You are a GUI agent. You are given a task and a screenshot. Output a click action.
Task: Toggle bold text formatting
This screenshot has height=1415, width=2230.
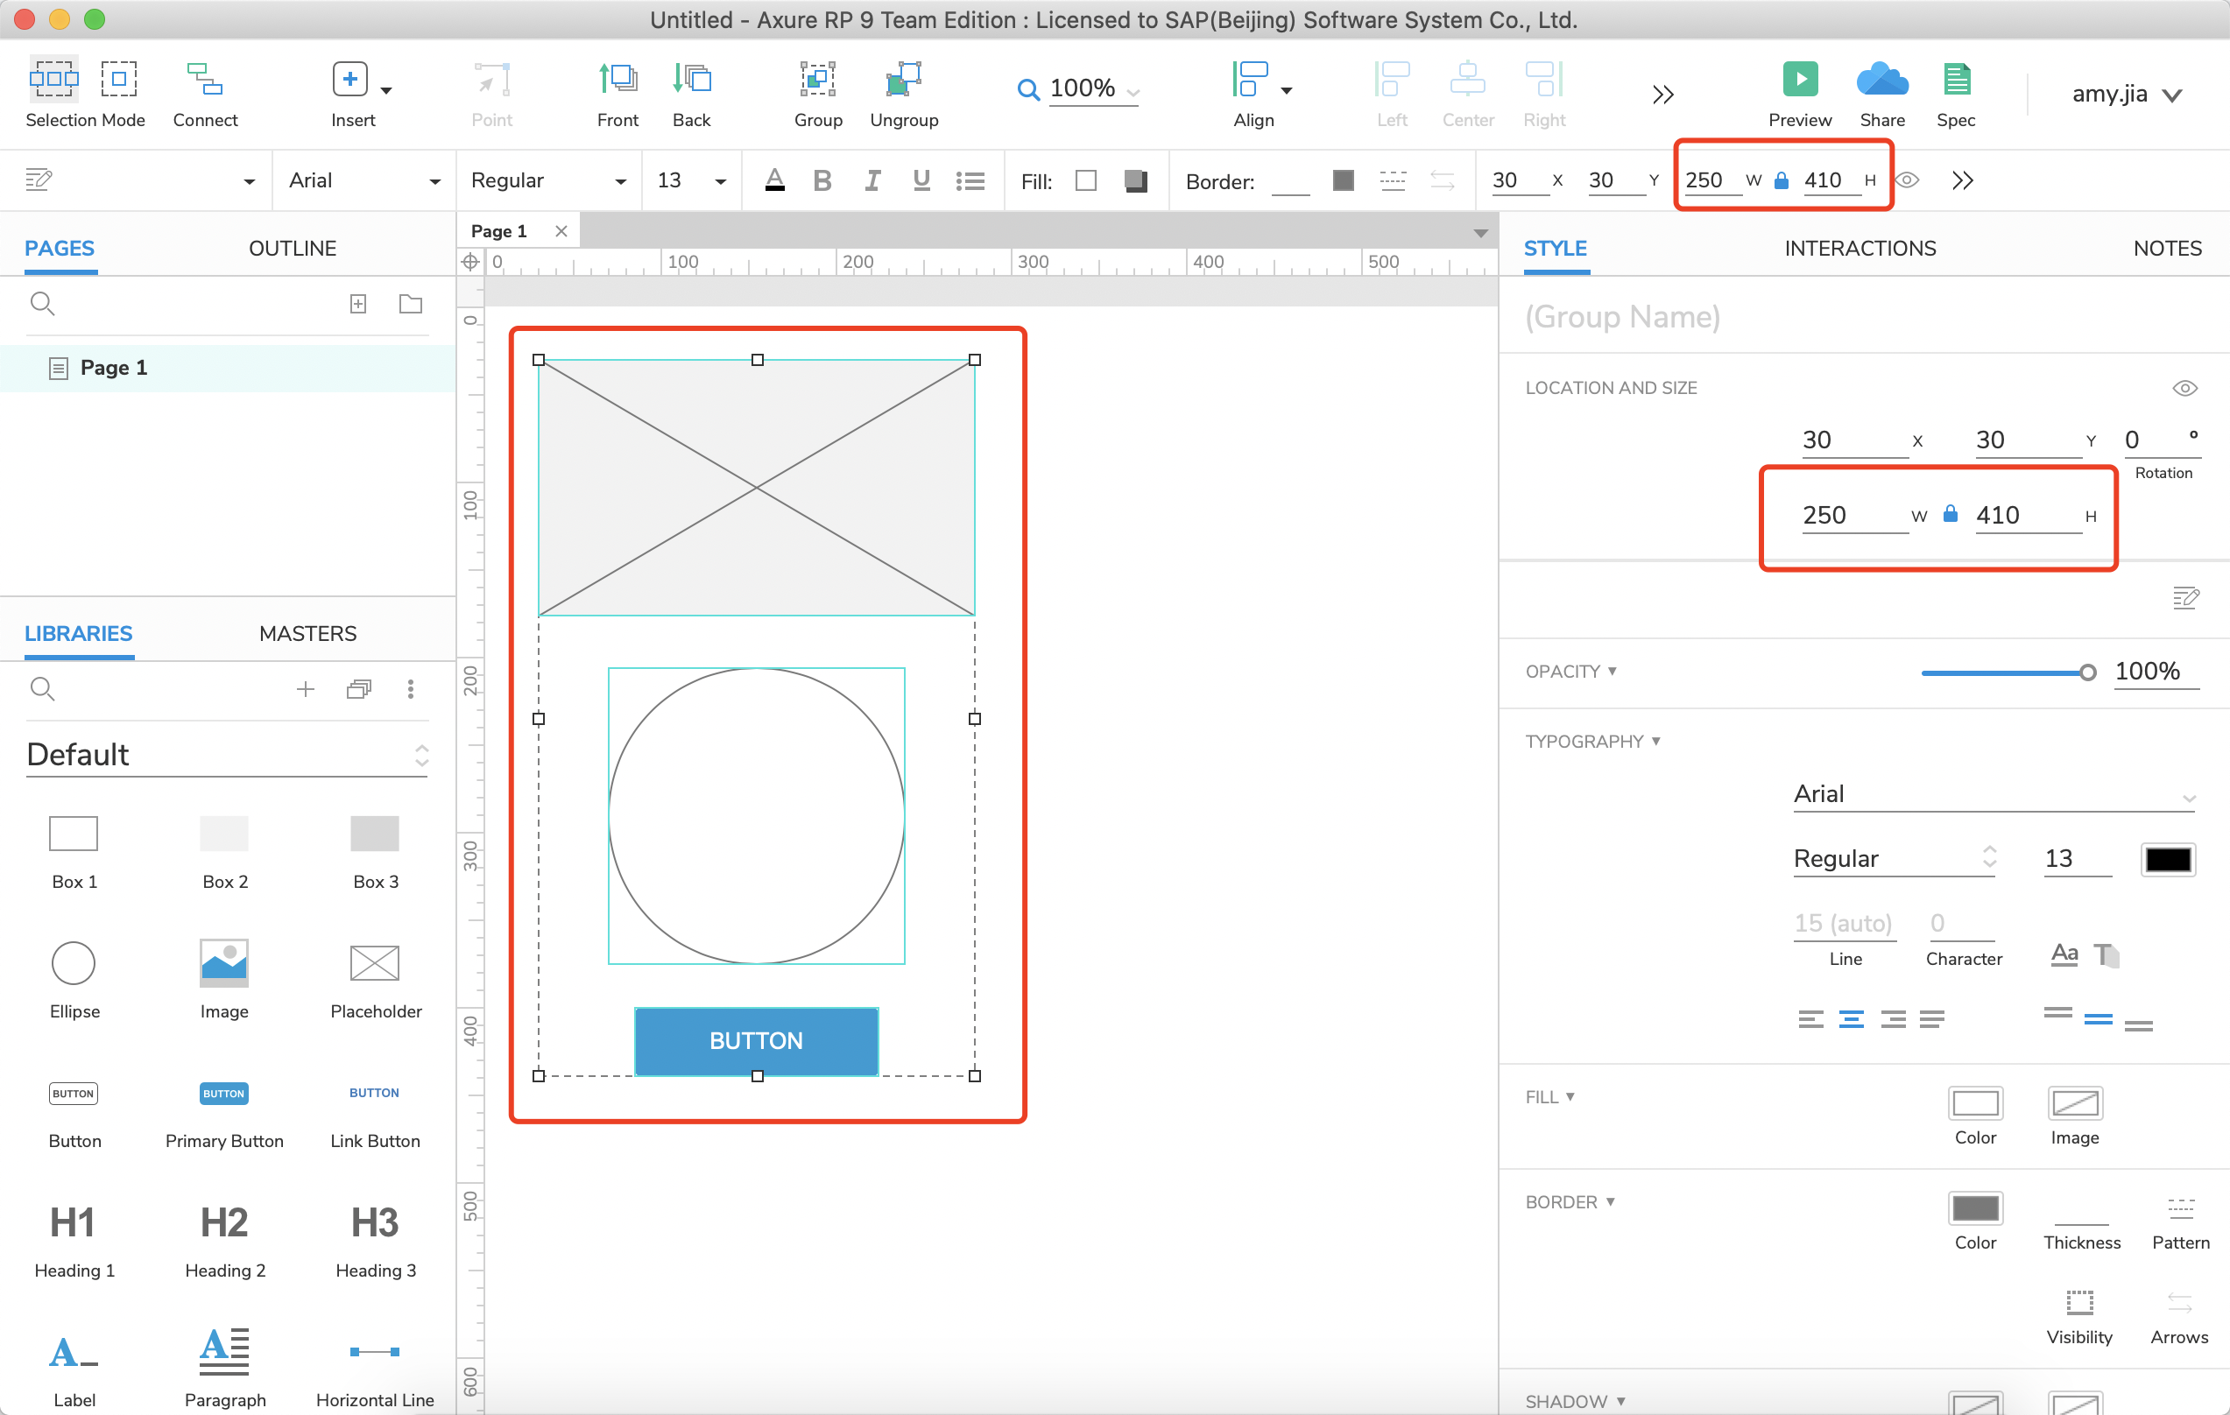point(822,180)
